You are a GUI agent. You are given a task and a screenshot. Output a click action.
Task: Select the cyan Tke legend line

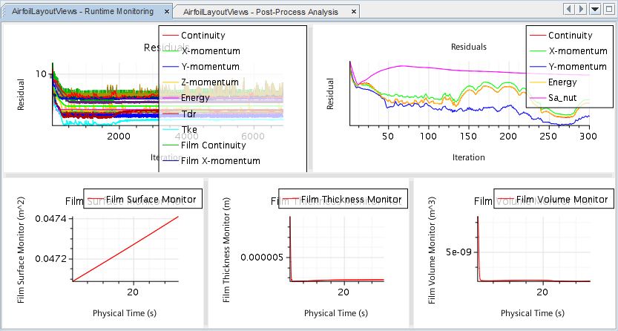(171, 129)
